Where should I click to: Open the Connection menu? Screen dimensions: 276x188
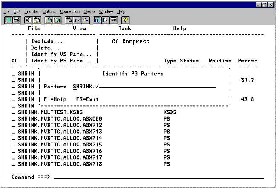click(69, 11)
